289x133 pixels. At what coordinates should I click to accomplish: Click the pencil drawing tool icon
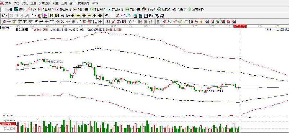[4, 22]
